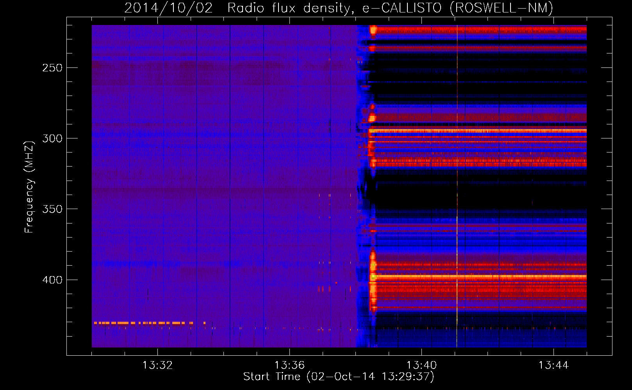This screenshot has height=390, width=632.
Task: Click the 'Start Time (02-Oct-14 13:29:37)' label
Action: point(339,376)
